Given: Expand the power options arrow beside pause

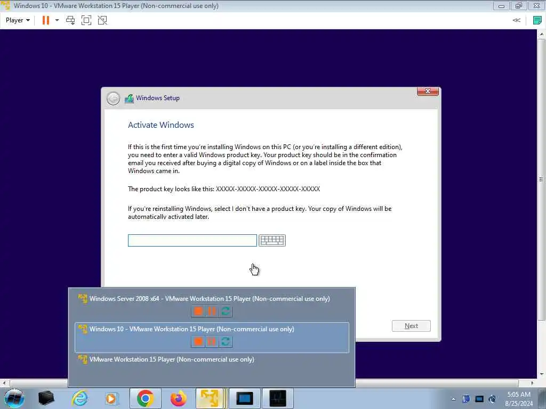Looking at the screenshot, I should point(57,20).
